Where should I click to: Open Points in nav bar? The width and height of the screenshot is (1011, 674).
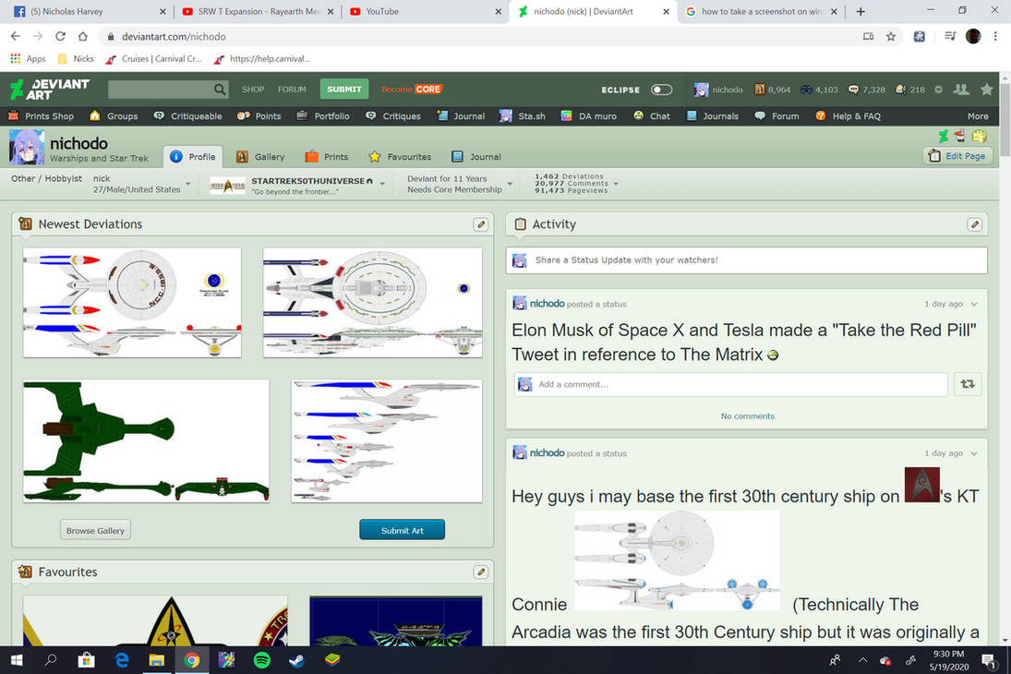[259, 116]
